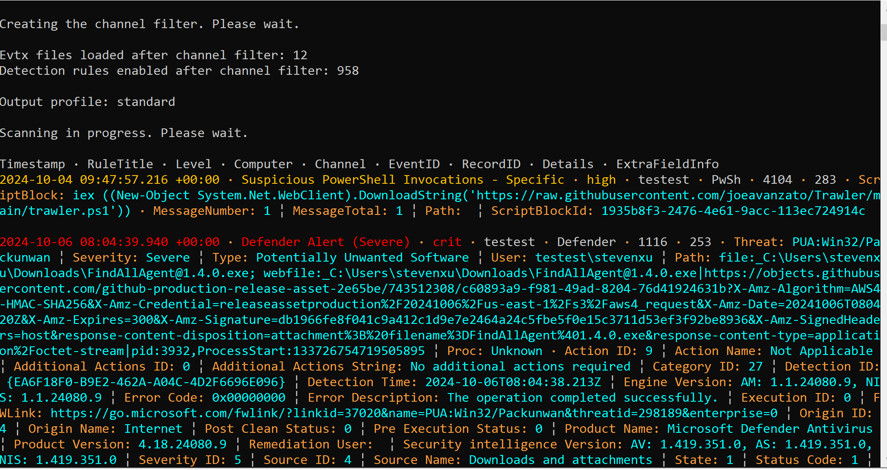Image resolution: width=887 pixels, height=470 pixels.
Task: Click 'Defender Alert (Severe)' rule title
Action: point(325,242)
